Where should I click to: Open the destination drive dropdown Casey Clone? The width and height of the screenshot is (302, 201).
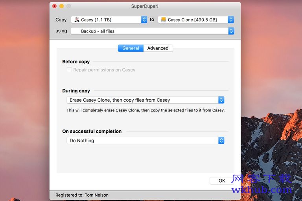coord(196,20)
